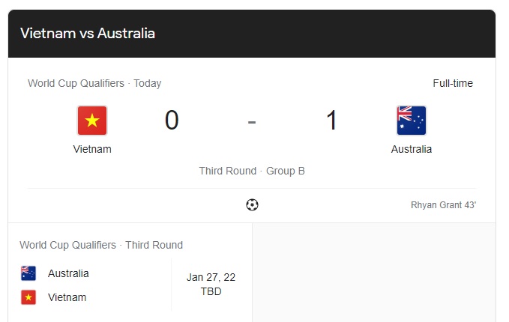This screenshot has height=322, width=509.
Task: Click the large Vietnam flag icon
Action: [x=92, y=121]
